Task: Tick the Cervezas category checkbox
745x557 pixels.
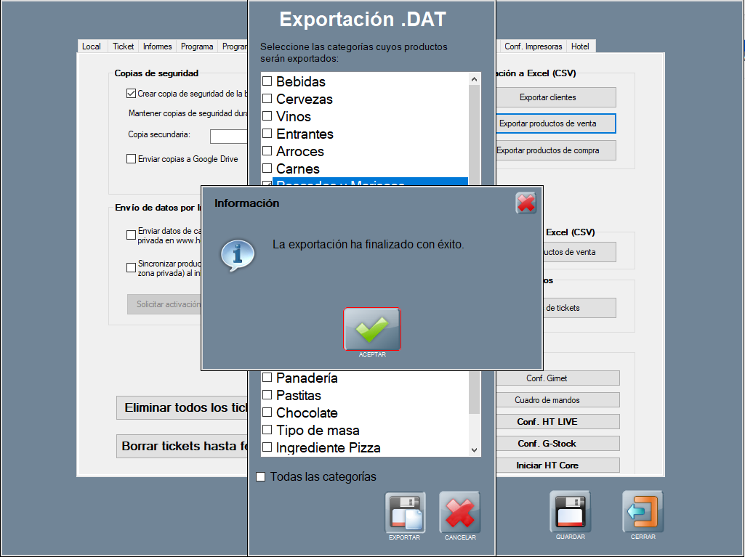Action: coord(267,99)
